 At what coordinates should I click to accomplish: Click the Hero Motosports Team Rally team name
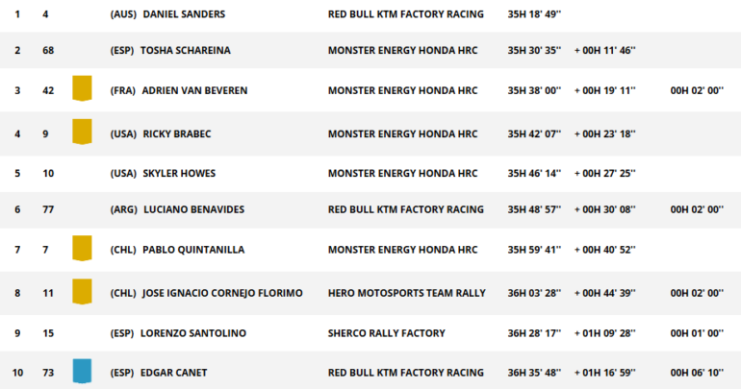point(407,293)
